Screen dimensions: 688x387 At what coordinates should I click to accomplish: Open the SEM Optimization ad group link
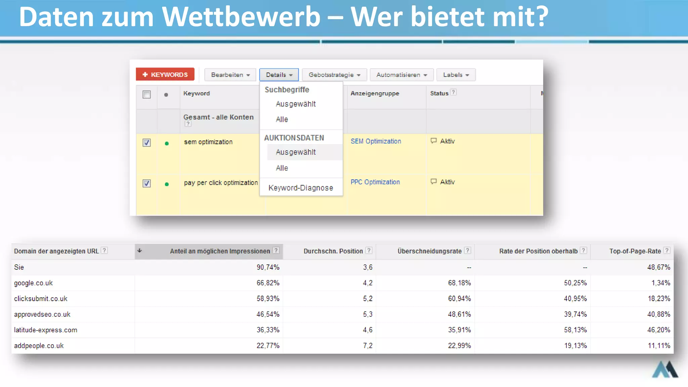coord(376,141)
